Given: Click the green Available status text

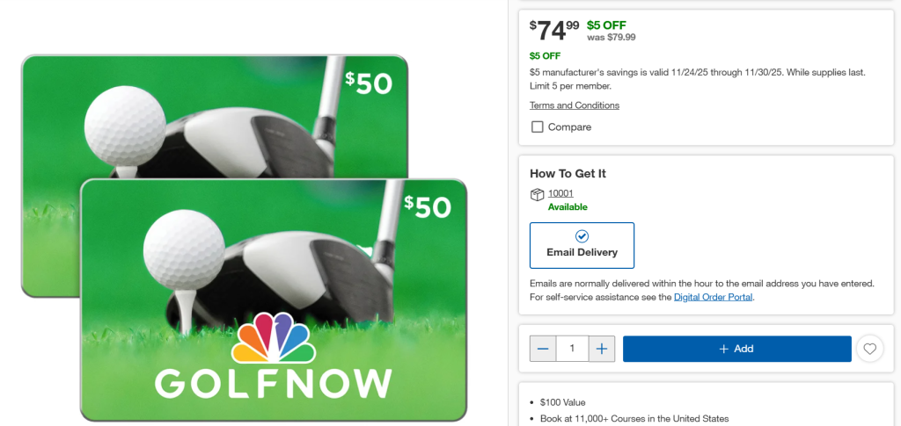Looking at the screenshot, I should (x=568, y=207).
